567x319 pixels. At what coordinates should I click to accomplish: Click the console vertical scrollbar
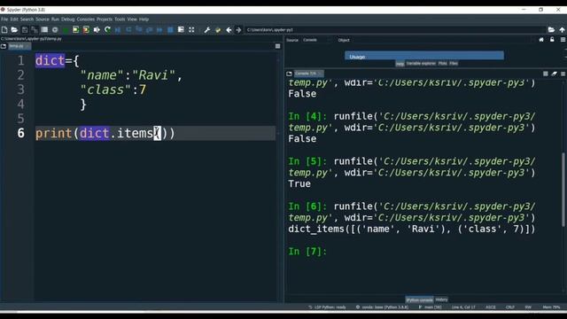[x=563, y=190]
